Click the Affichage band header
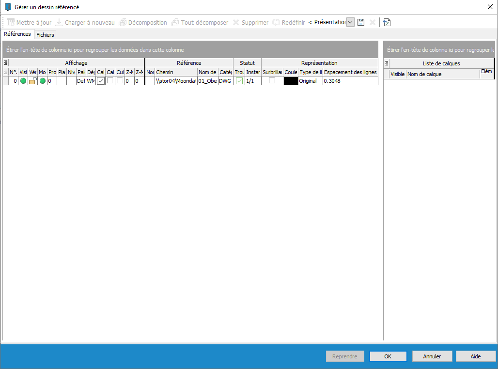 (76, 63)
